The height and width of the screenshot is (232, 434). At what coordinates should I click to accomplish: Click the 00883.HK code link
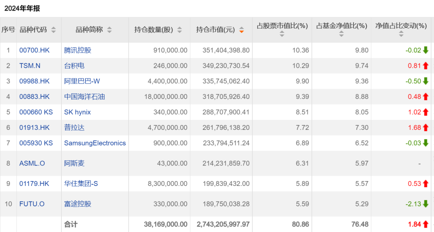(x=35, y=97)
